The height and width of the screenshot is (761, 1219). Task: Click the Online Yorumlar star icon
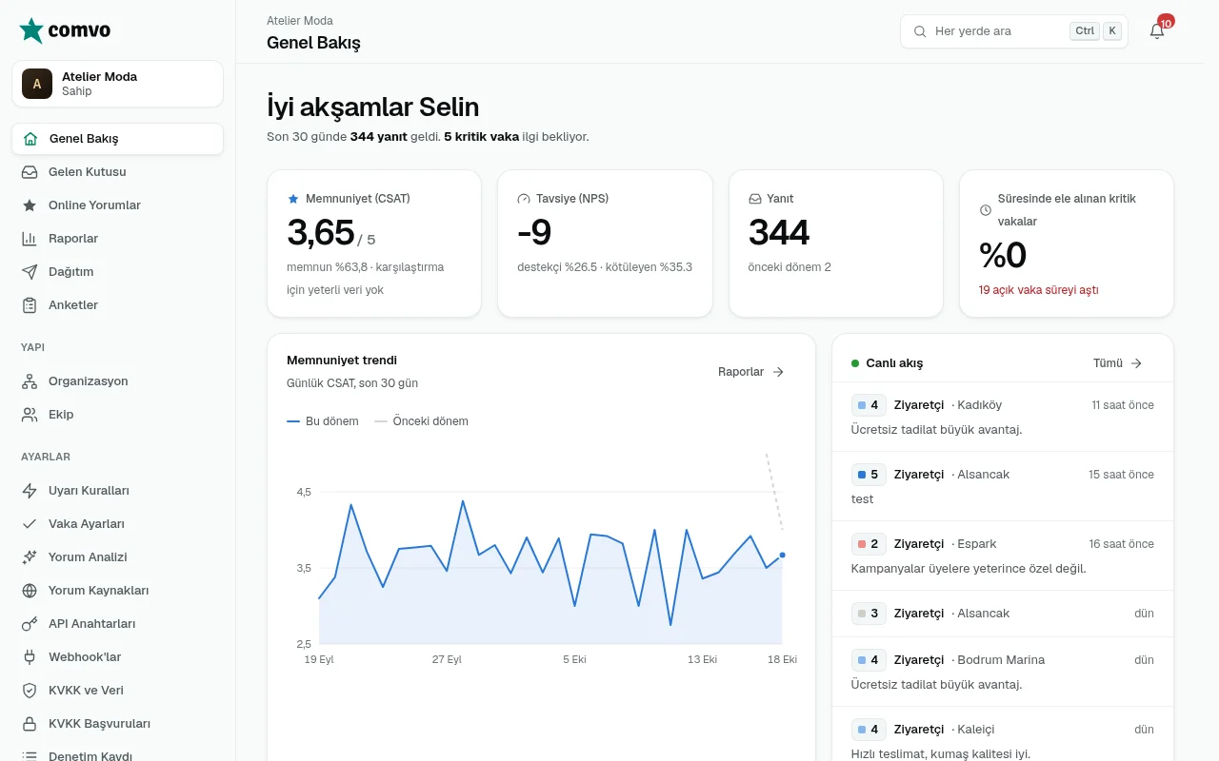point(30,205)
